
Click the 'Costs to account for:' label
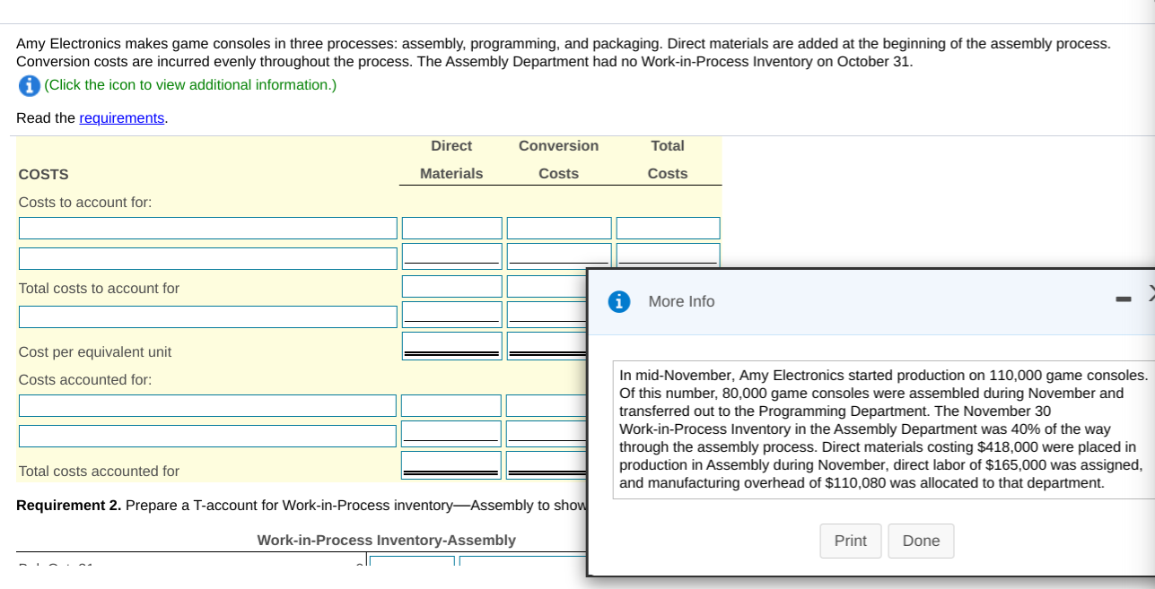click(x=85, y=203)
